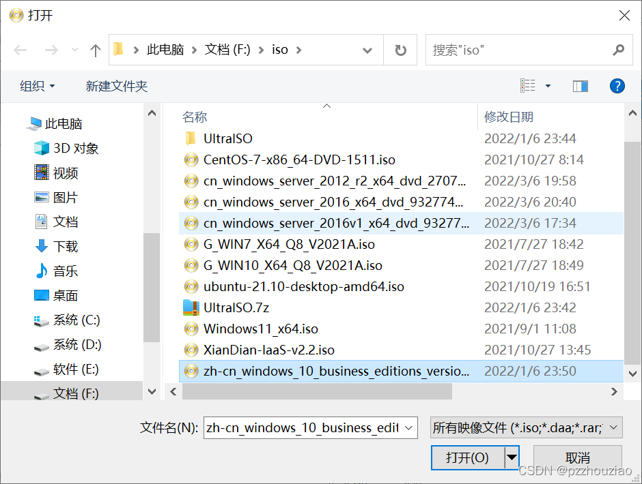The image size is (642, 484).
Task: Select Windows11_x64.iso
Action: (402, 329)
